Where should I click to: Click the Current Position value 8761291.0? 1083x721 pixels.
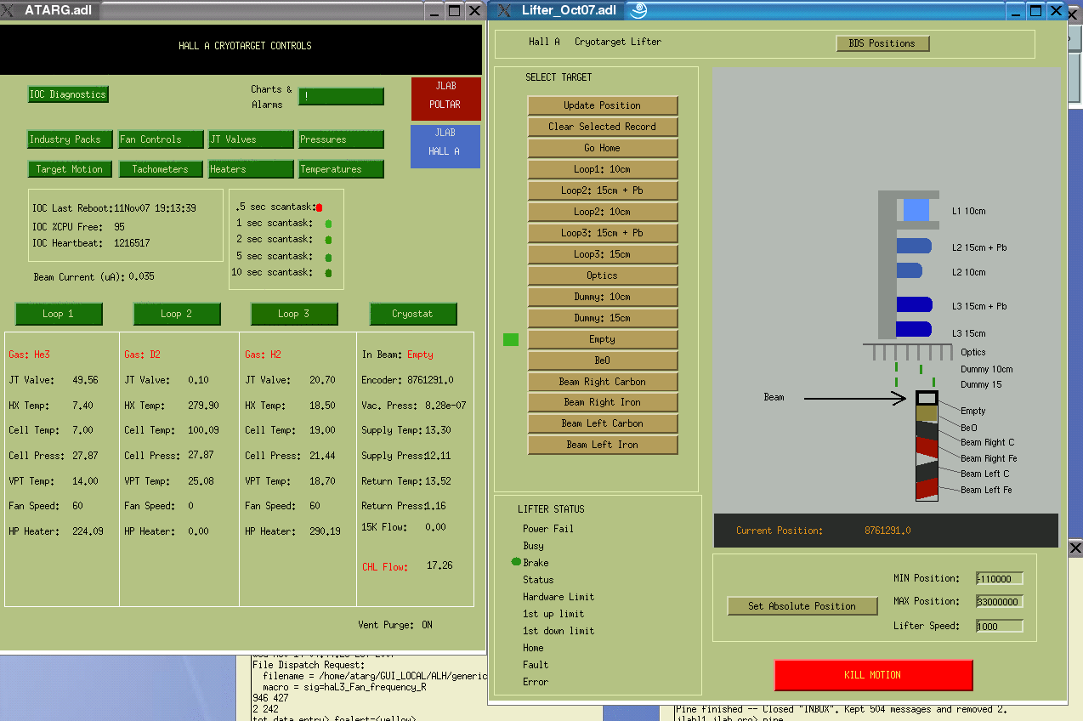pos(887,531)
